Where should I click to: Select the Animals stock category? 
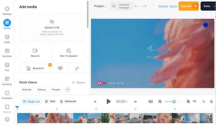(27, 89)
